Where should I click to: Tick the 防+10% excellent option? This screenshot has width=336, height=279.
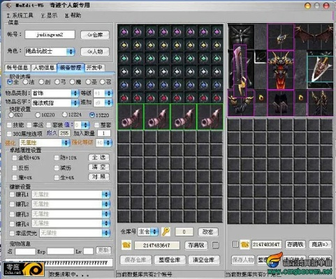[x=57, y=158]
